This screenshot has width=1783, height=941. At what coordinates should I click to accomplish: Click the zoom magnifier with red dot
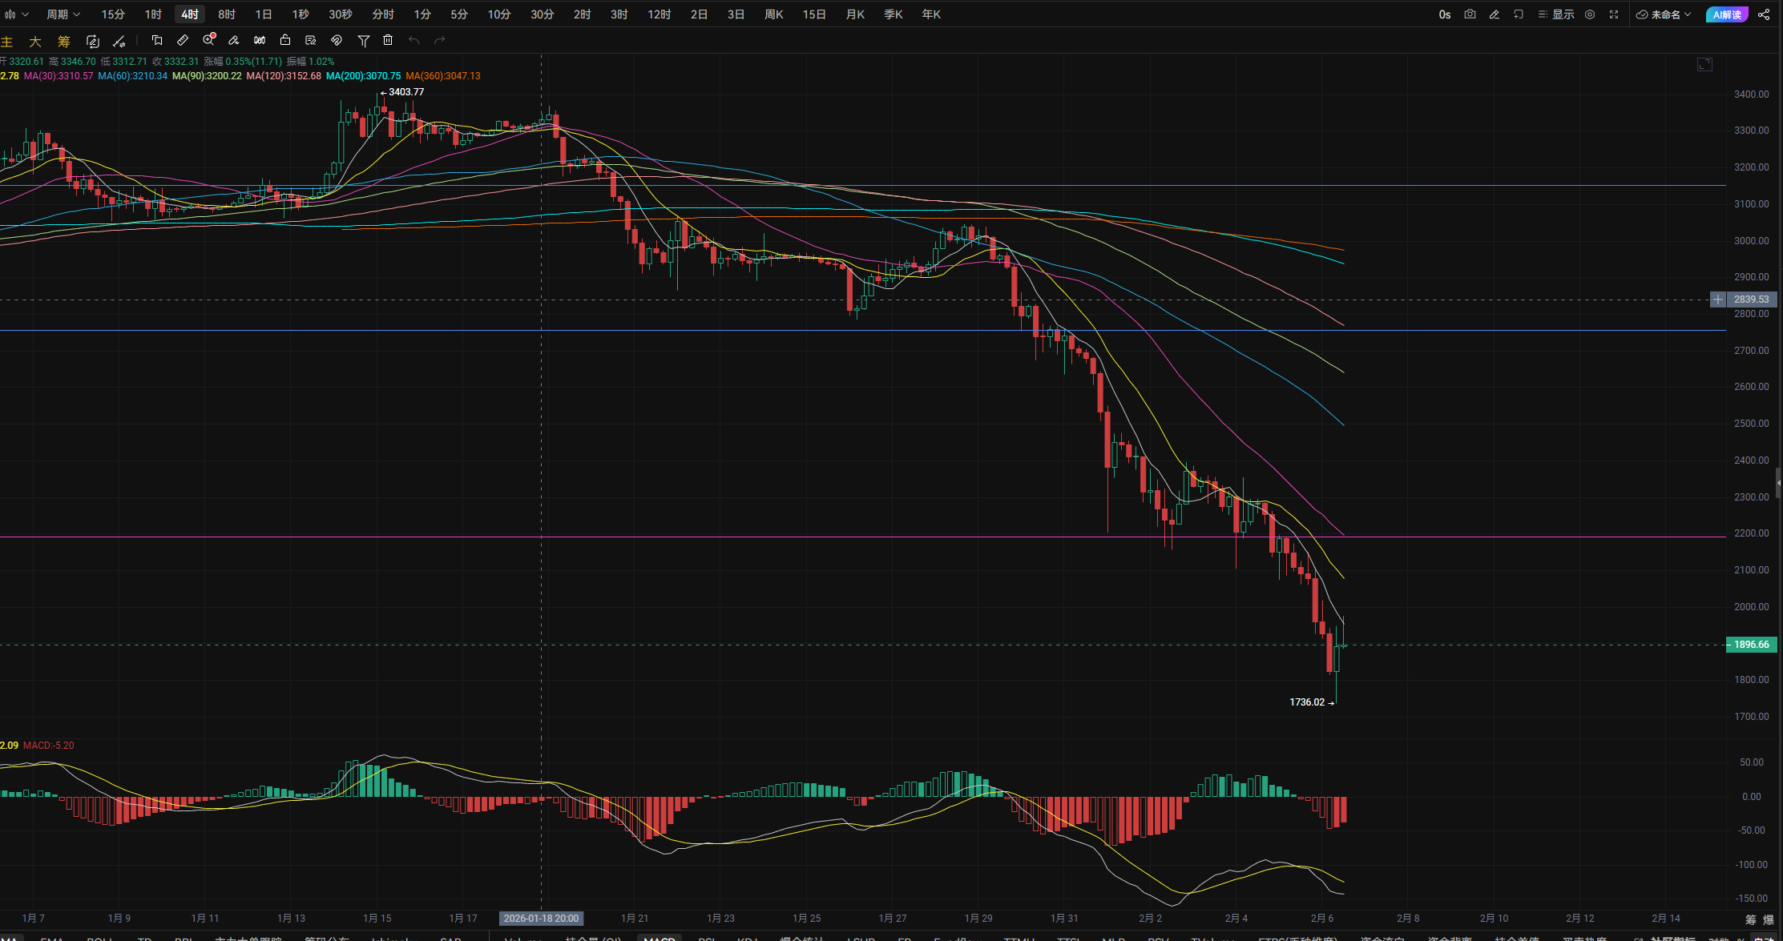[209, 40]
